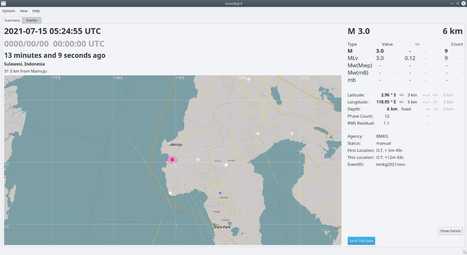
Task: Click the Send This Data button
Action: point(361,241)
